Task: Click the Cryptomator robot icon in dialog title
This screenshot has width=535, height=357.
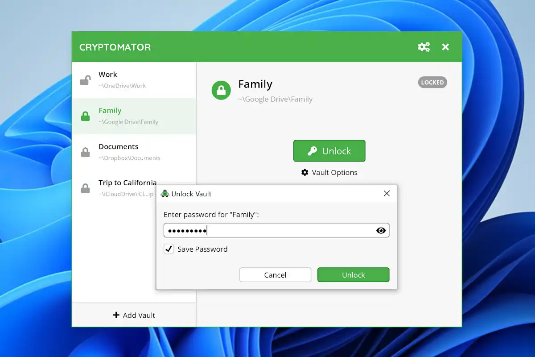Action: [165, 194]
